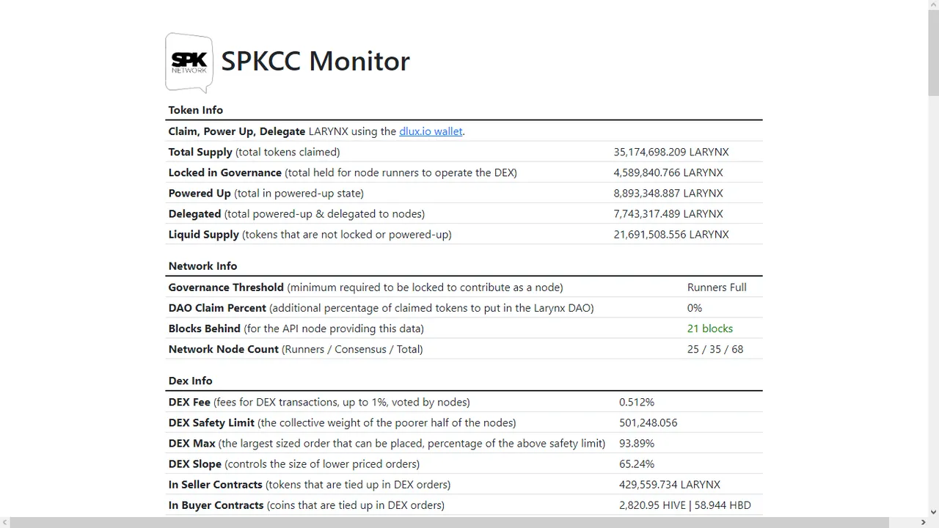Click the In Buyer Contracts label
The height and width of the screenshot is (528, 939).
[216, 505]
